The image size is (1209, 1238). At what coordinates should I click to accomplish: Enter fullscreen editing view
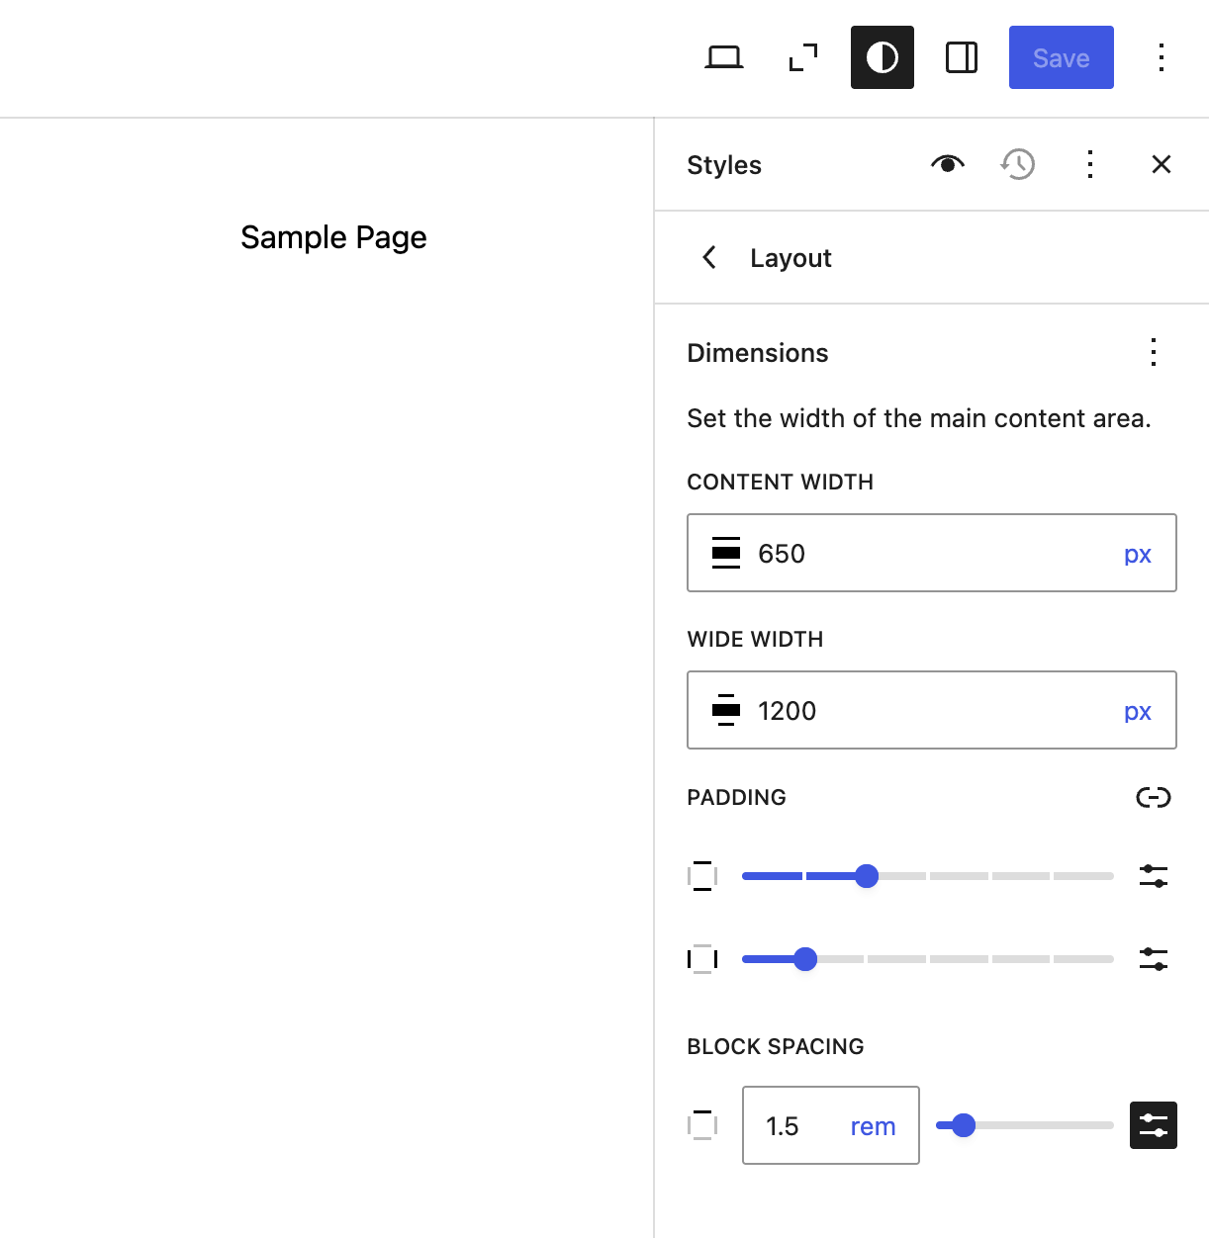801,57
